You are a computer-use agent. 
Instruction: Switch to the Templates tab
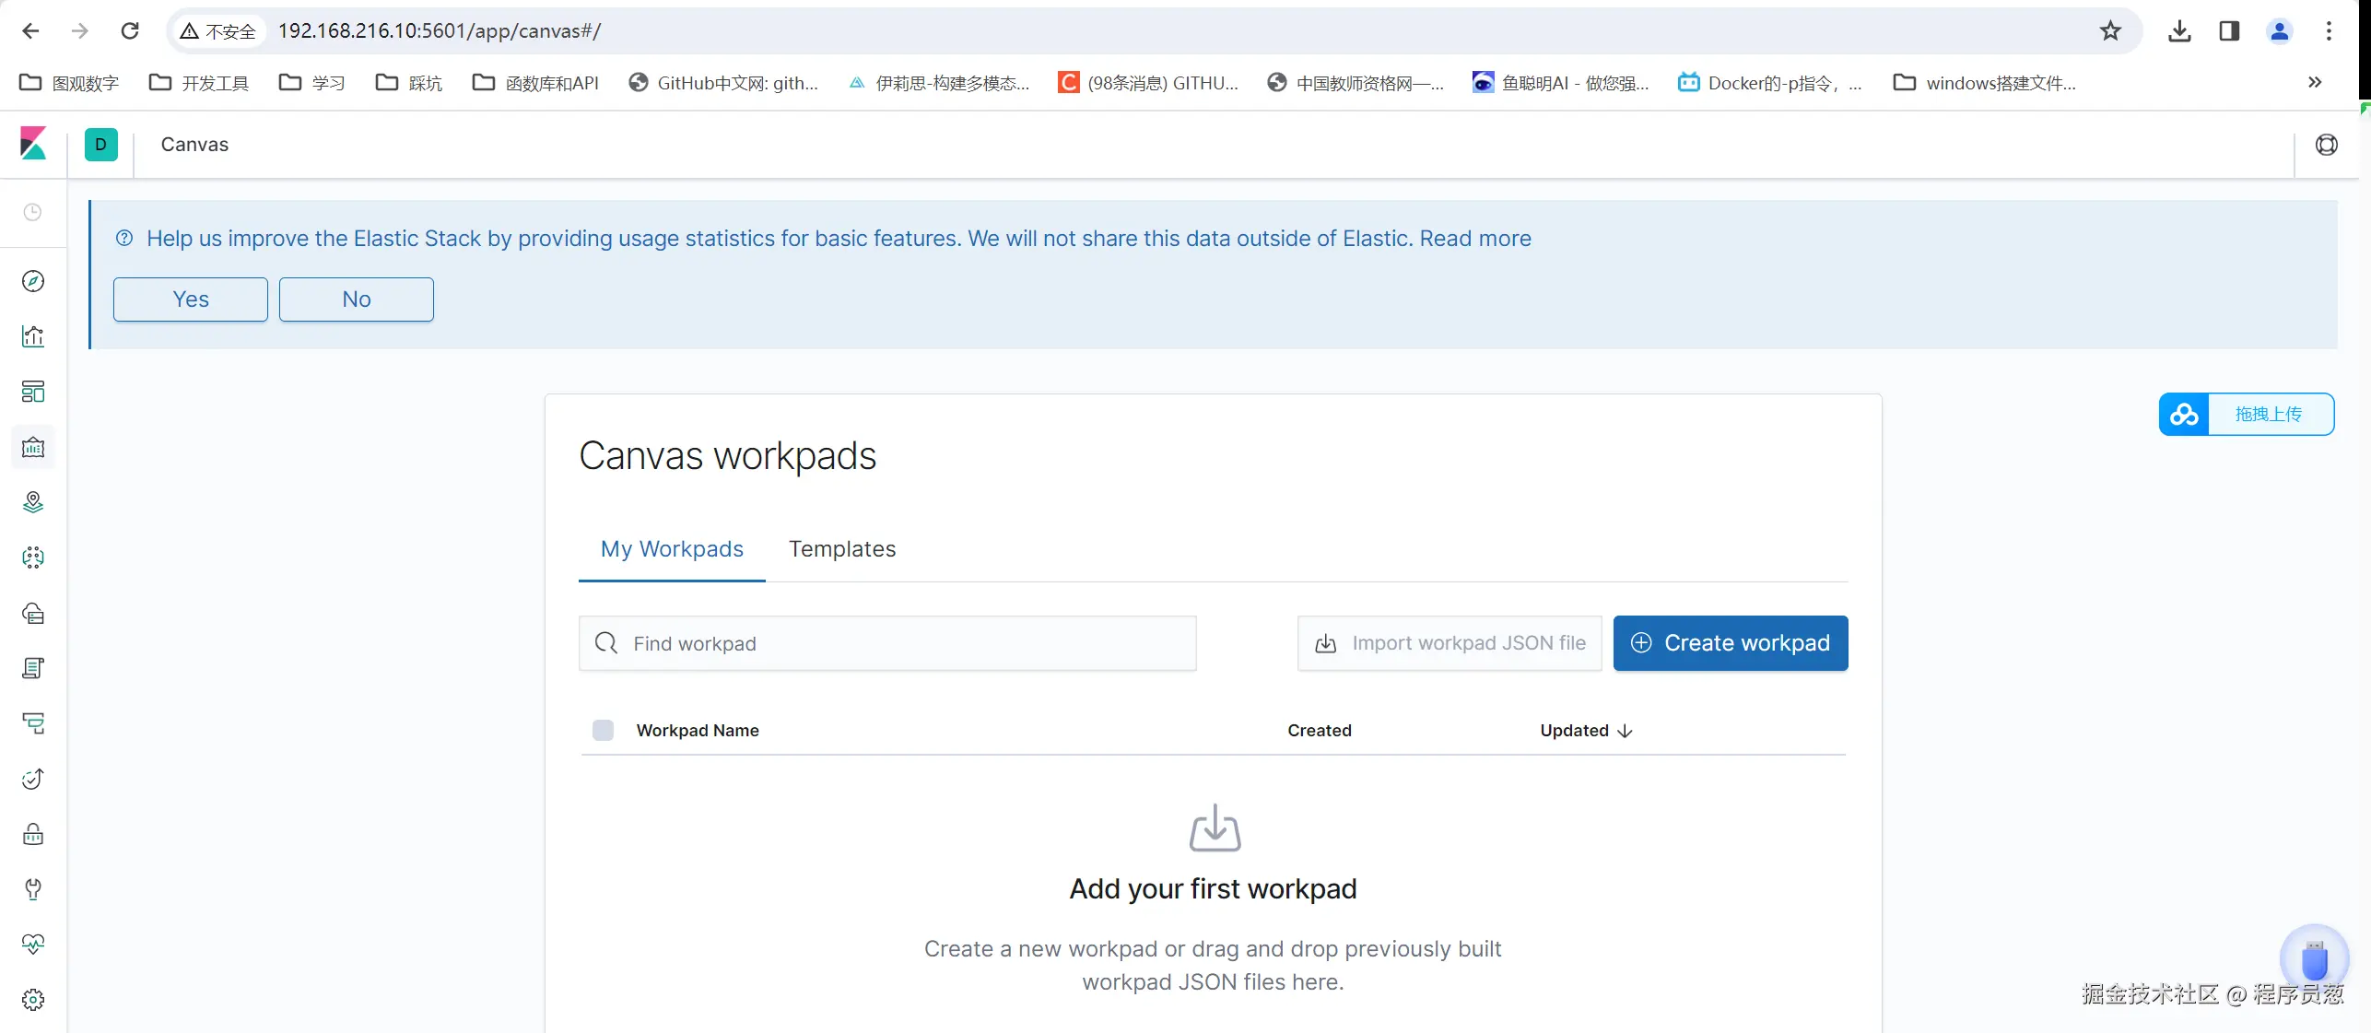841,549
